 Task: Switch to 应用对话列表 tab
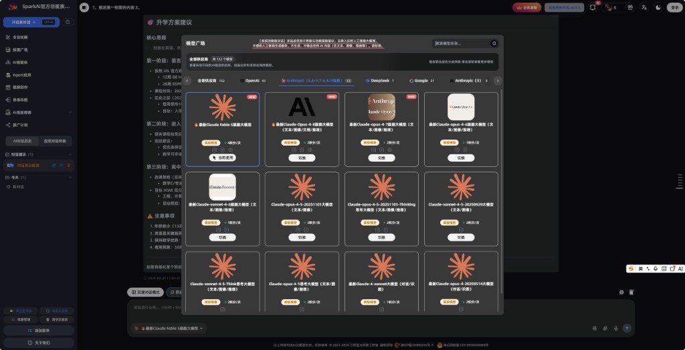tap(55, 141)
